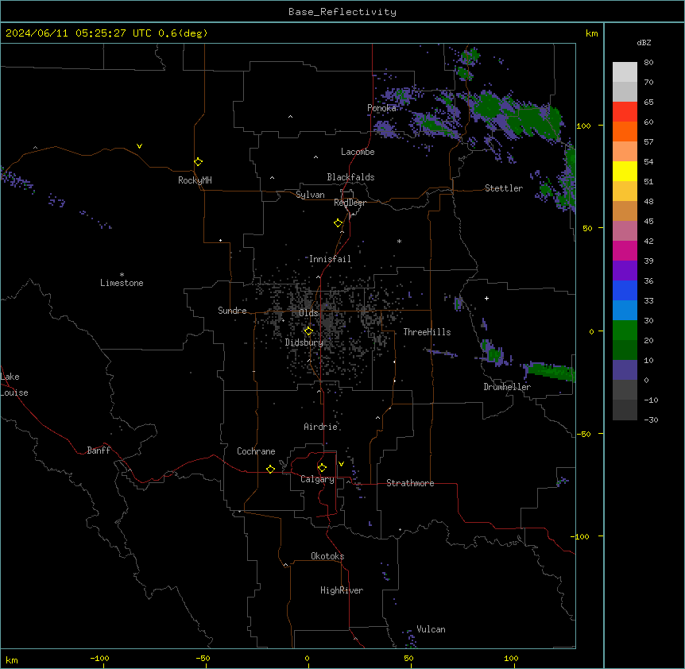Click the HighRiver label
Screen dimensions: 685x669
pyautogui.click(x=342, y=590)
